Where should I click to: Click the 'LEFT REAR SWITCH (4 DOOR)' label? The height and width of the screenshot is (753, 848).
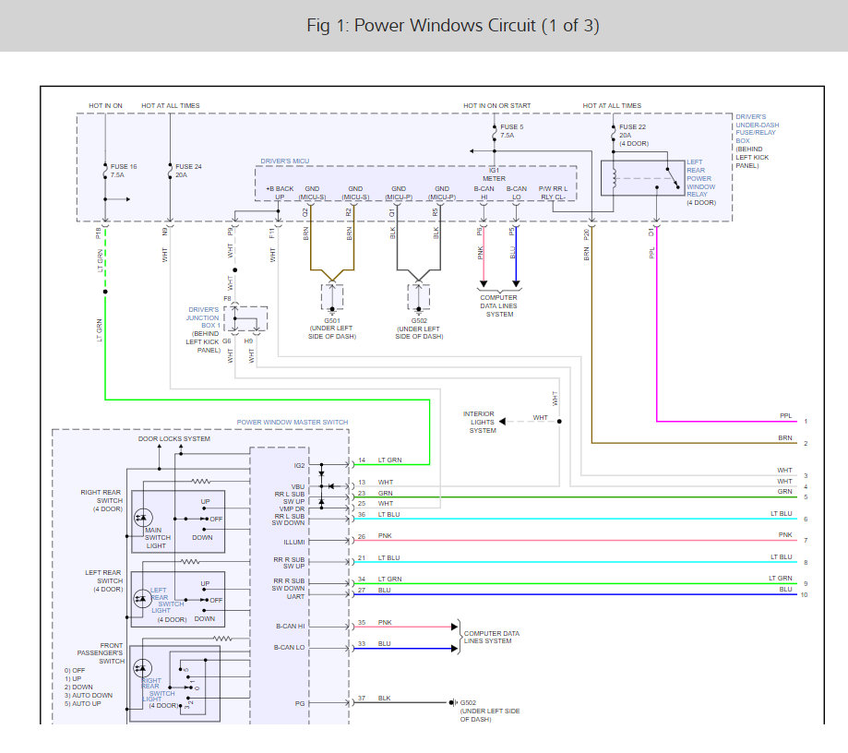[104, 580]
